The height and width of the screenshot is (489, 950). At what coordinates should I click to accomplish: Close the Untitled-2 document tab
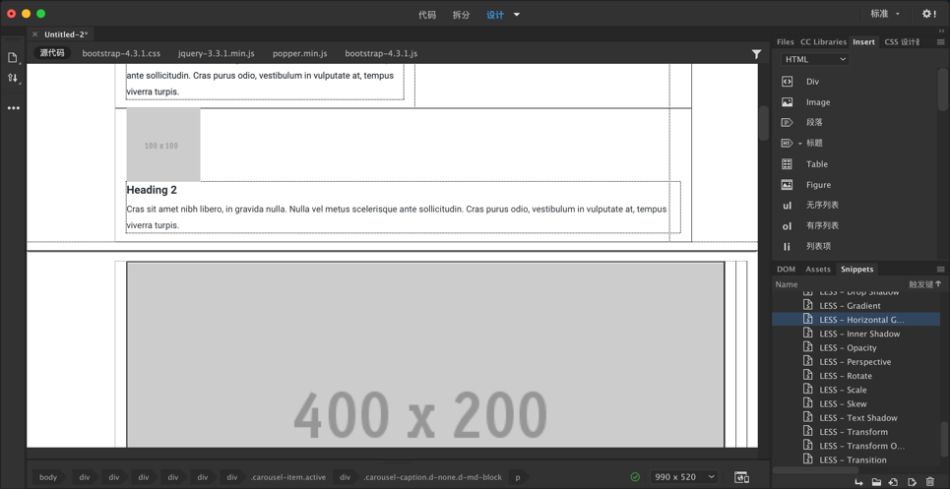click(x=34, y=34)
